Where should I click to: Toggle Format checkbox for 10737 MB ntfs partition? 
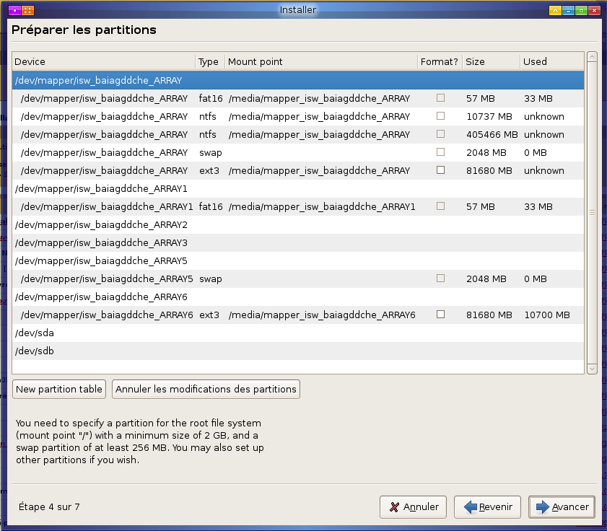pyautogui.click(x=440, y=116)
